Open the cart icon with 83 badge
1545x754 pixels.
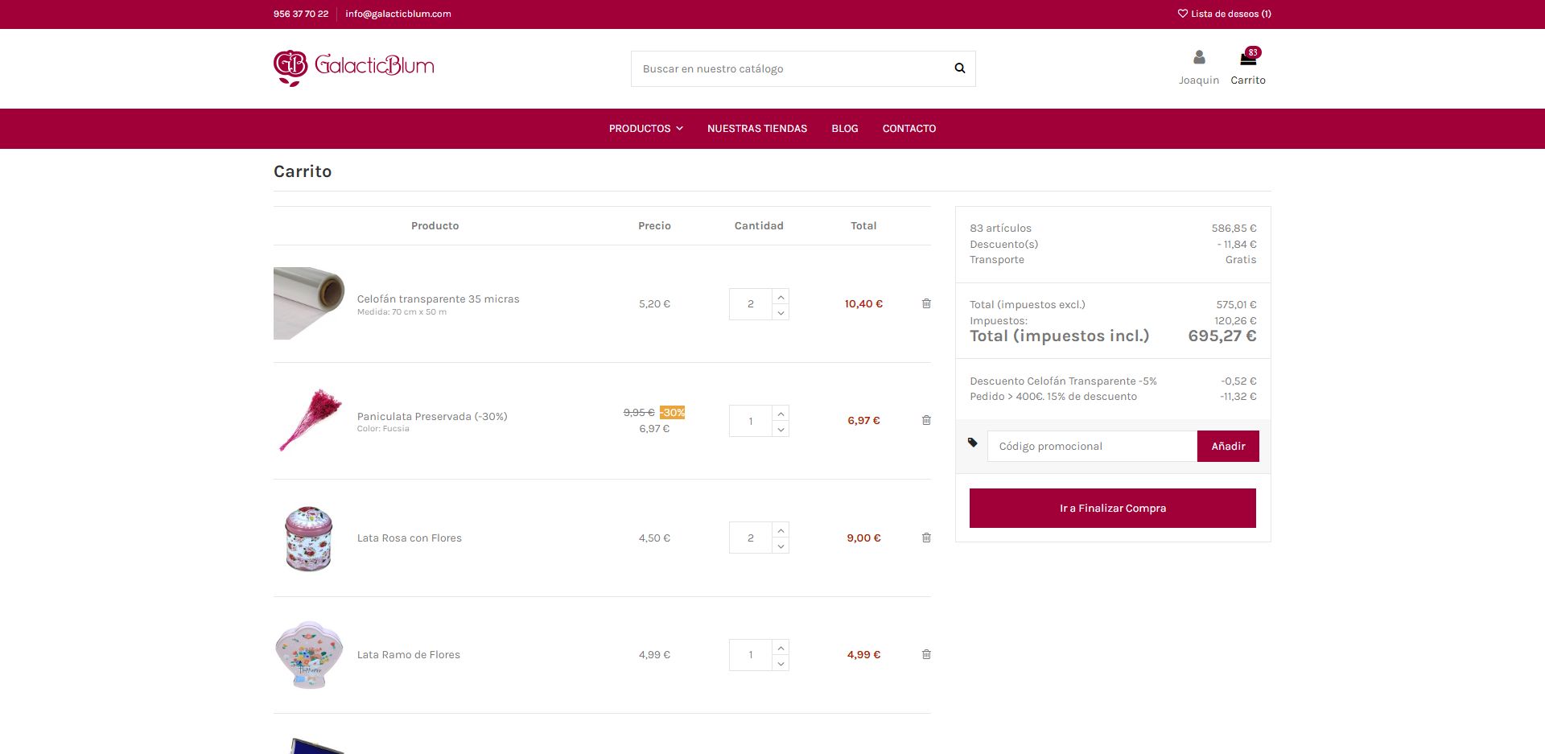pyautogui.click(x=1248, y=57)
